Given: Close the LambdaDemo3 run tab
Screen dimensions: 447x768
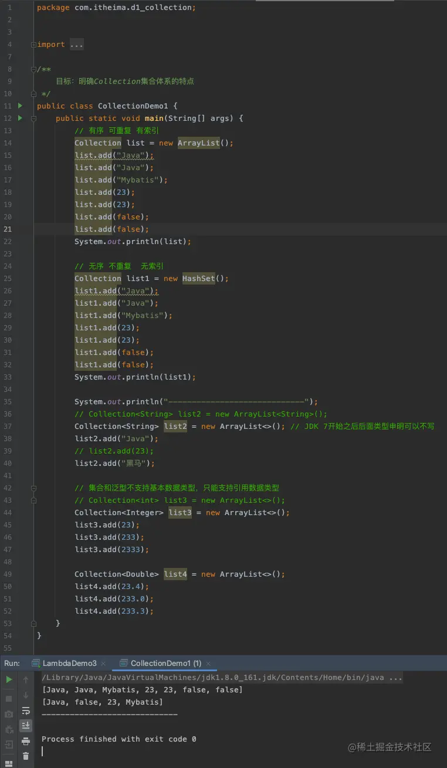Looking at the screenshot, I should (x=103, y=664).
